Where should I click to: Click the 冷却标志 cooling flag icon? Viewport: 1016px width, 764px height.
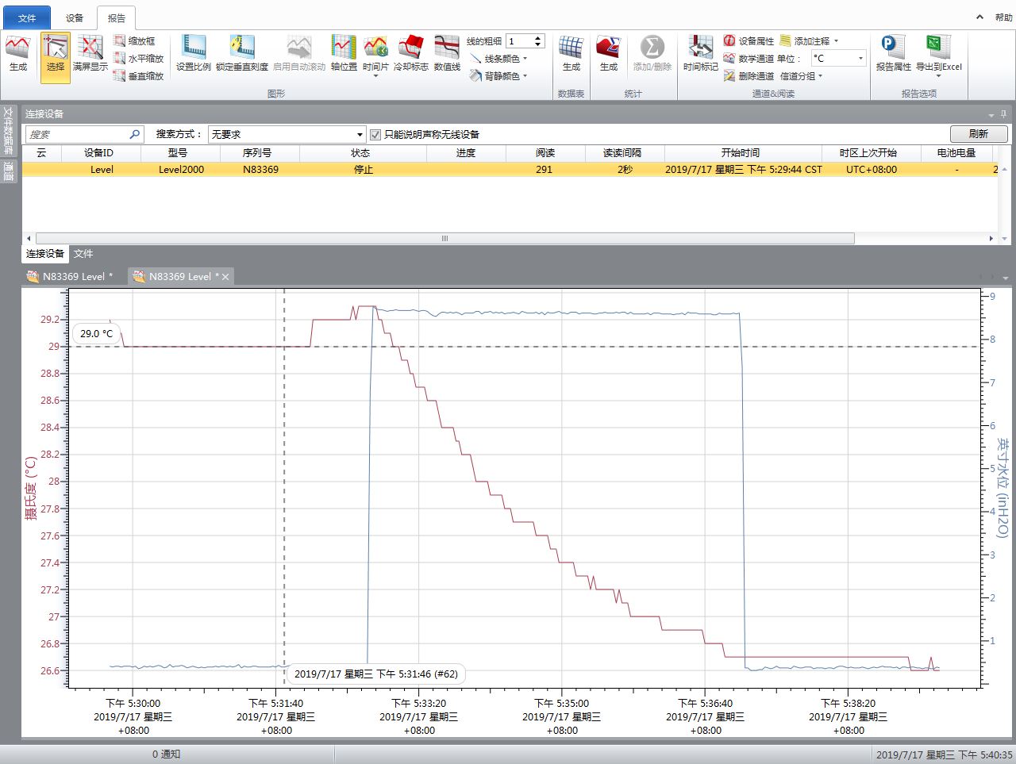[x=410, y=52]
